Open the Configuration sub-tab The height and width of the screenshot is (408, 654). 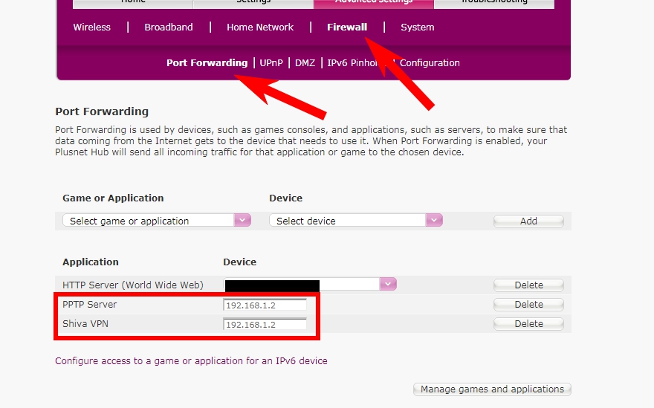(x=430, y=63)
